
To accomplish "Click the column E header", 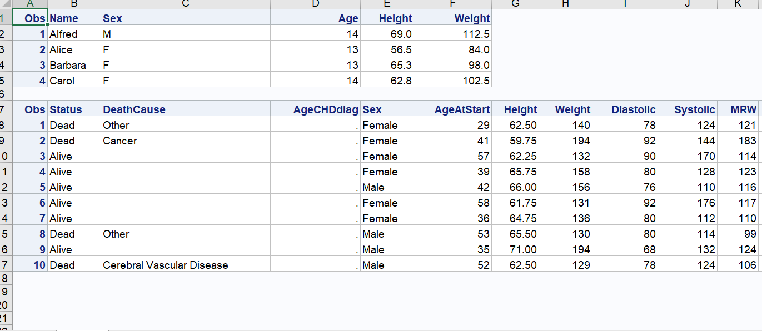I will point(387,4).
